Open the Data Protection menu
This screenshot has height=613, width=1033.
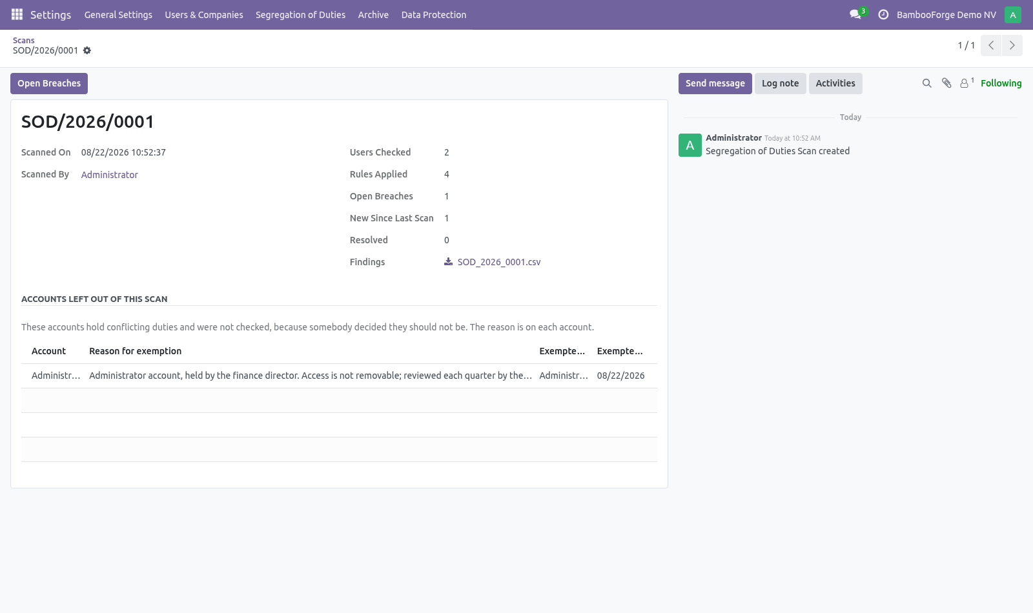click(x=434, y=15)
